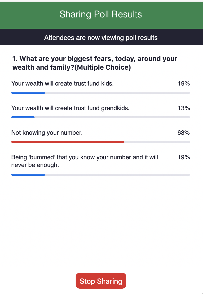Screen dimensions: 203x294
Task: Click the 63% value for 'Not knowing your number'
Action: click(184, 133)
